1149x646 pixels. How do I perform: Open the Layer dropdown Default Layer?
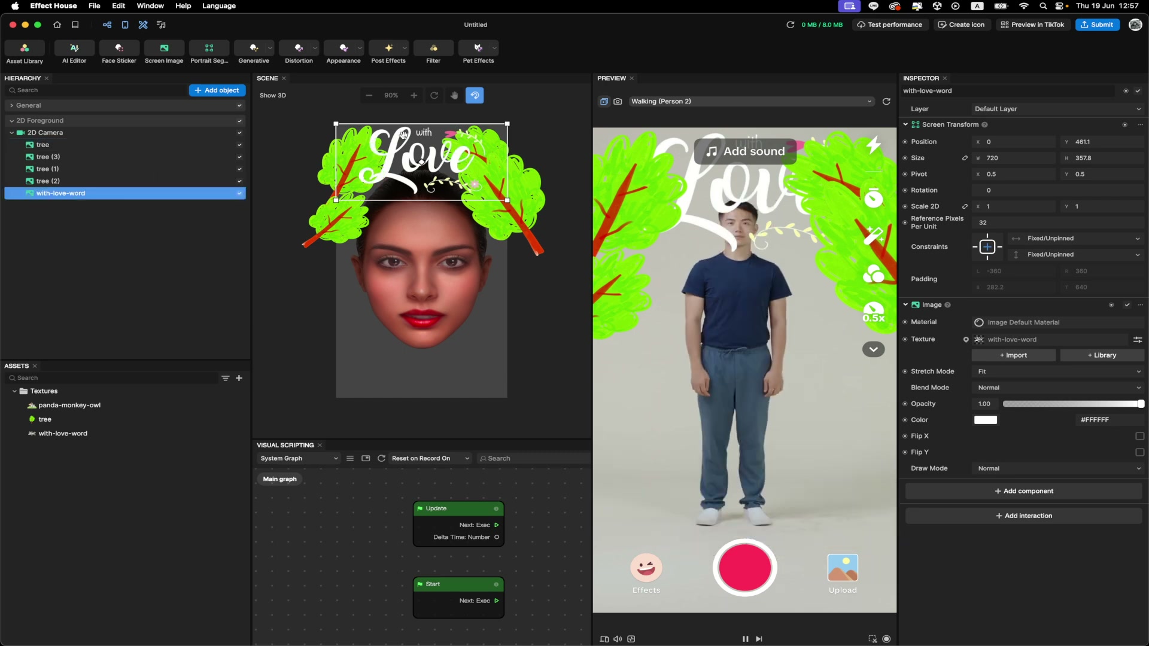[x=1058, y=109]
